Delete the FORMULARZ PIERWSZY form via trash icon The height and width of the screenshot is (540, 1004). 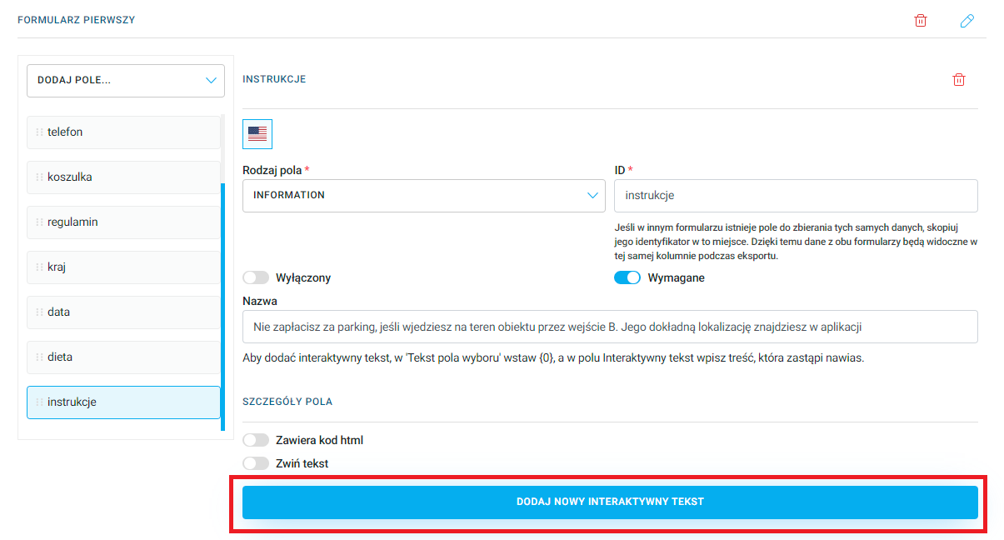point(921,20)
